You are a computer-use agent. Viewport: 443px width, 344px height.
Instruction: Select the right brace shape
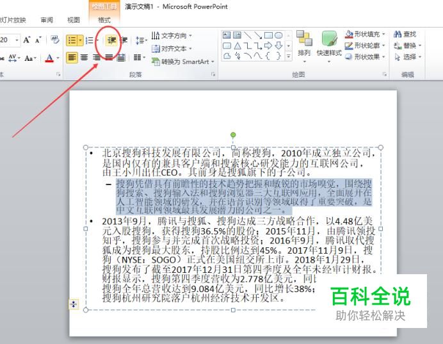(x=278, y=56)
